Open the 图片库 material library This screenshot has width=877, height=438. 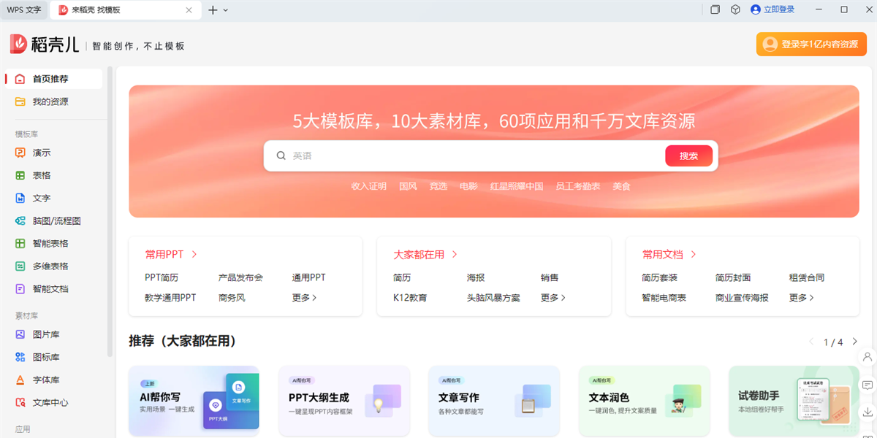pos(41,334)
